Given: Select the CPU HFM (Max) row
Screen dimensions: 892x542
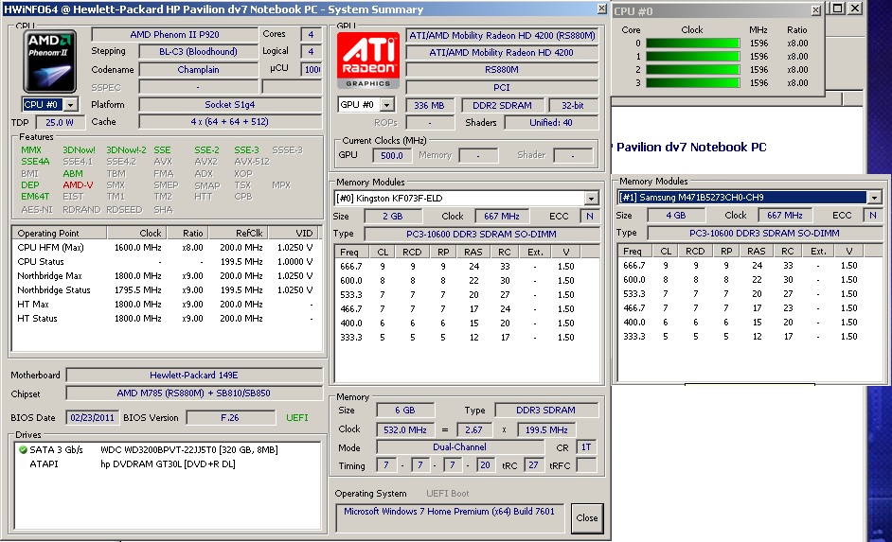Looking at the screenshot, I should (166, 248).
